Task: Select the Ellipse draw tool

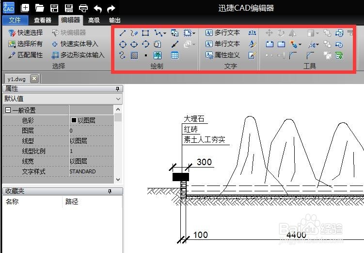Action: (134, 44)
